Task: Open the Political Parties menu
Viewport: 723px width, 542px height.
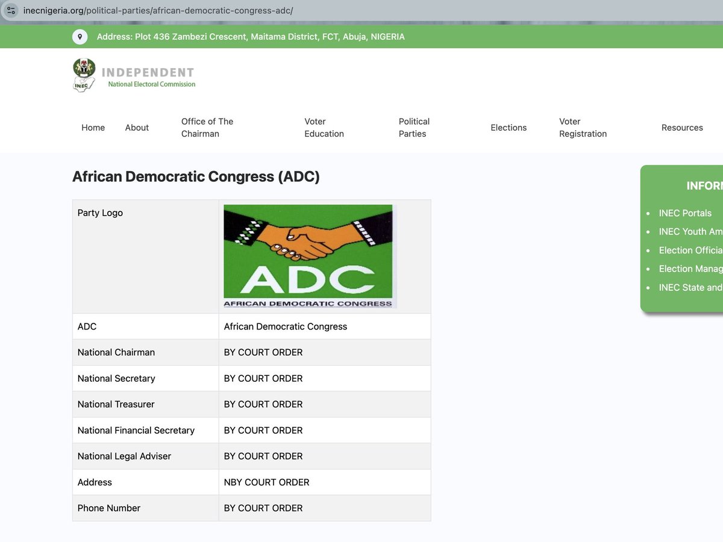Action: pyautogui.click(x=414, y=128)
